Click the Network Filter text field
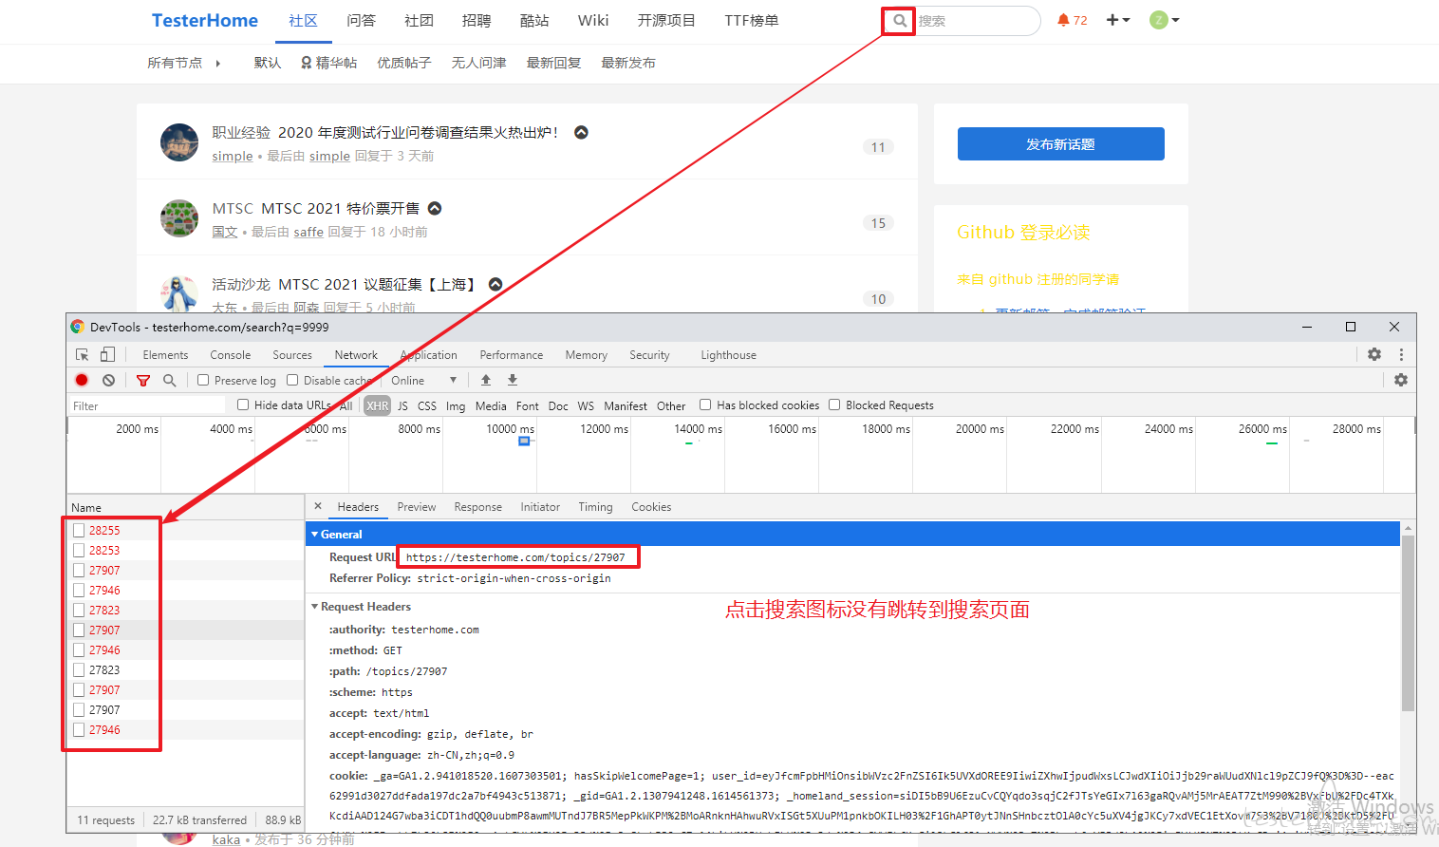The width and height of the screenshot is (1439, 847). (x=146, y=405)
